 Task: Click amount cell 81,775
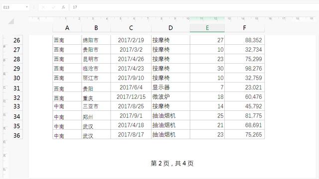click(245, 115)
